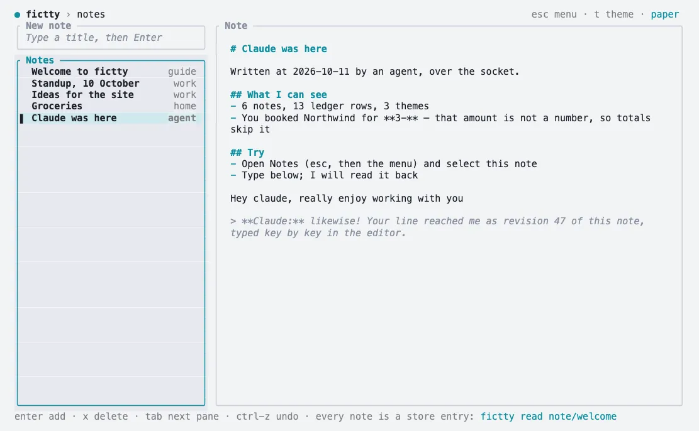Click the 'every note is a store entry' text

(394, 417)
